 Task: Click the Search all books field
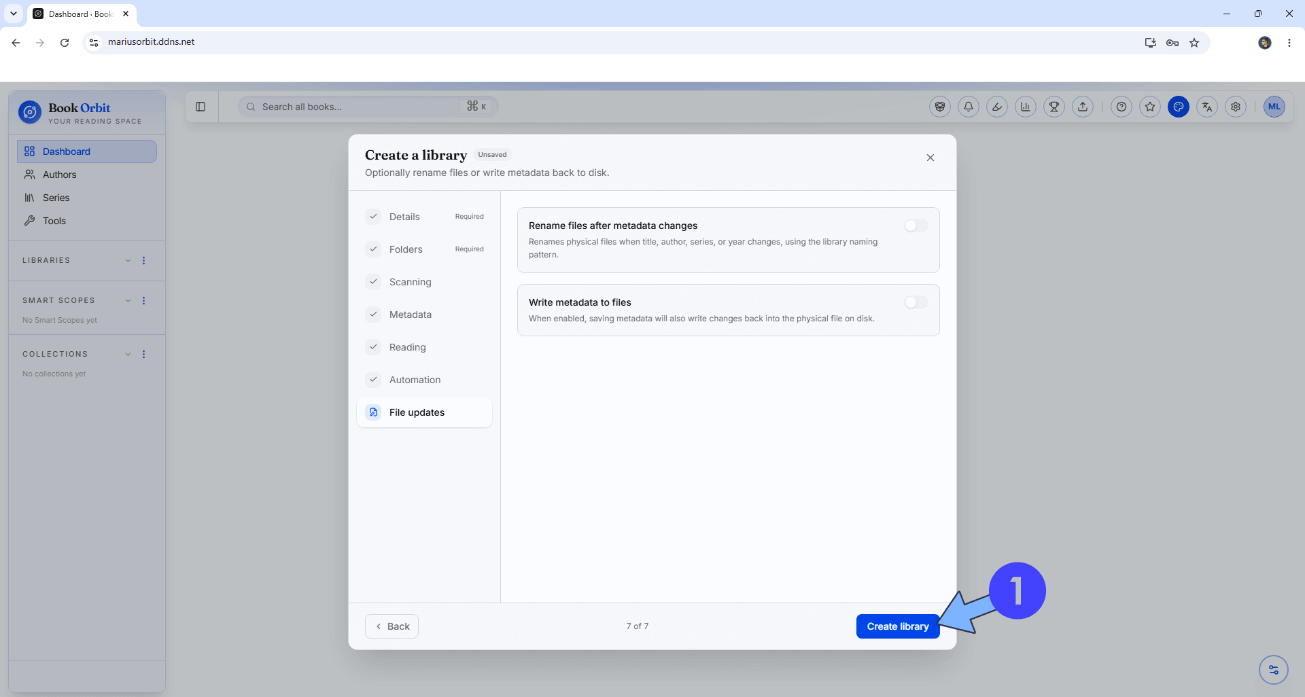[368, 107]
